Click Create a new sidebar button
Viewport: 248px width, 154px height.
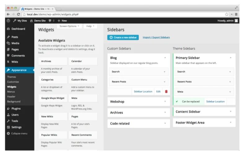[123, 37]
